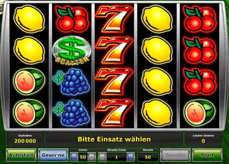
Task: Click the bottom lemon on reel four
Action: (157, 113)
